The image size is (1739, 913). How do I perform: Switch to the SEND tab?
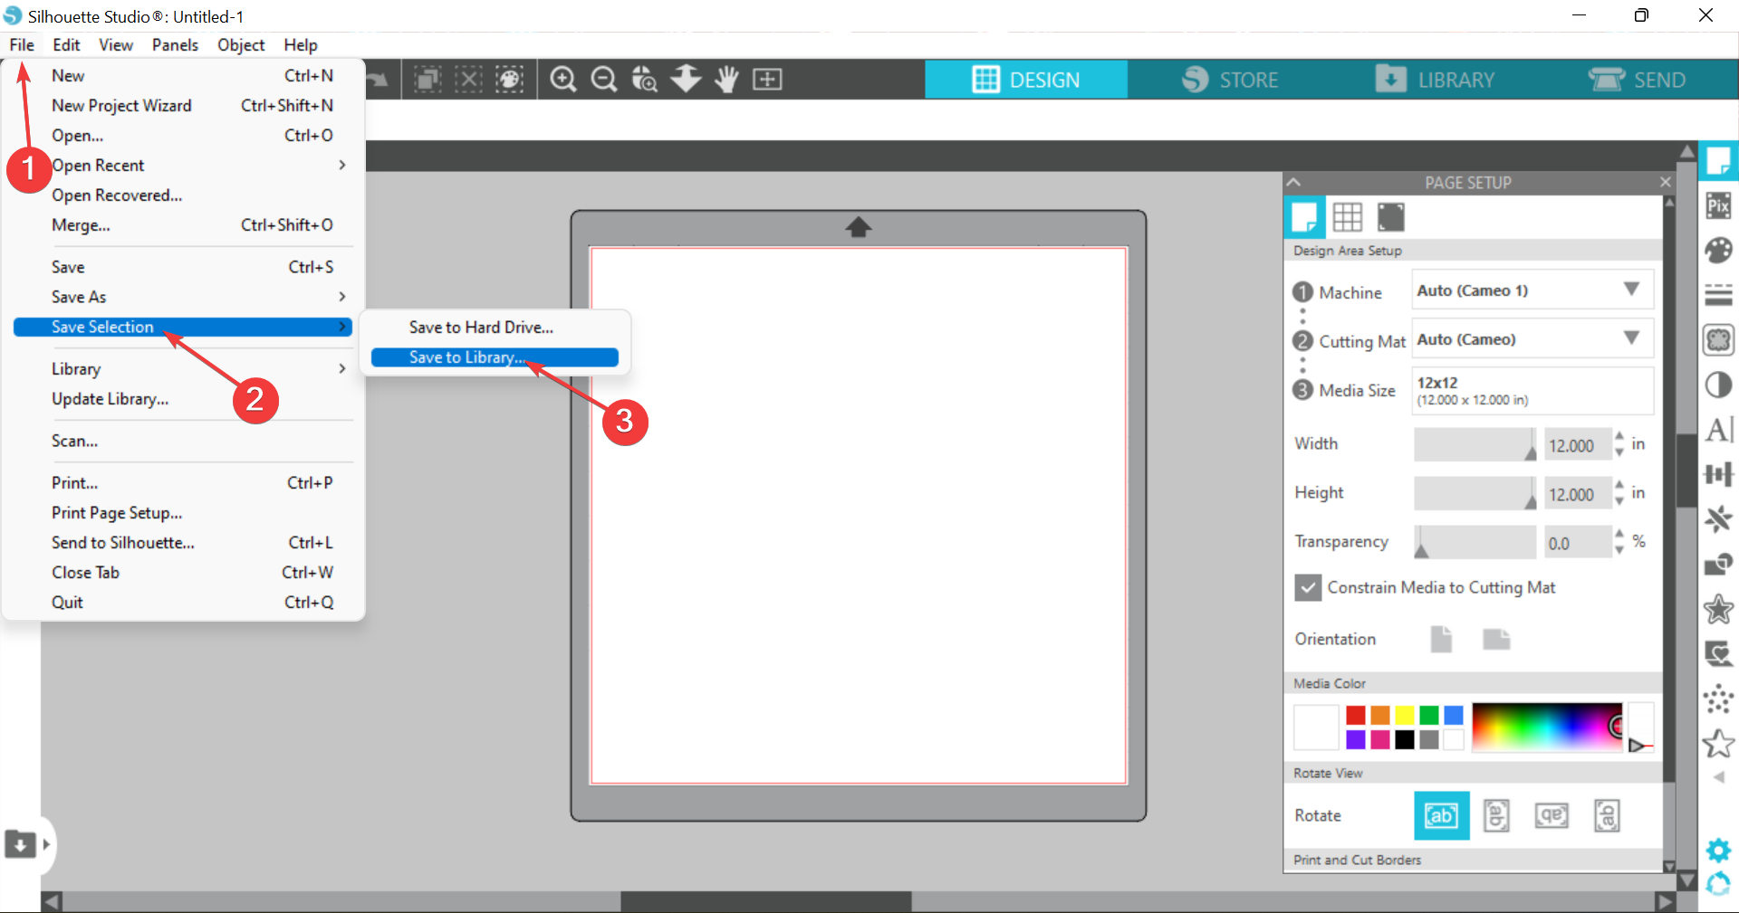(x=1637, y=80)
